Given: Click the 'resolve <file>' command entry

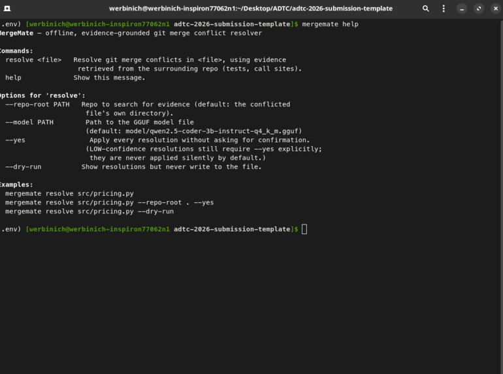Looking at the screenshot, I should pyautogui.click(x=33, y=60).
